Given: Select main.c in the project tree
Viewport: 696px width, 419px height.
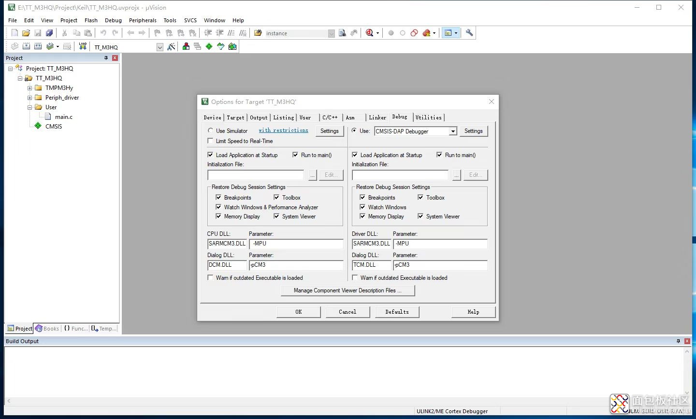Looking at the screenshot, I should [63, 117].
